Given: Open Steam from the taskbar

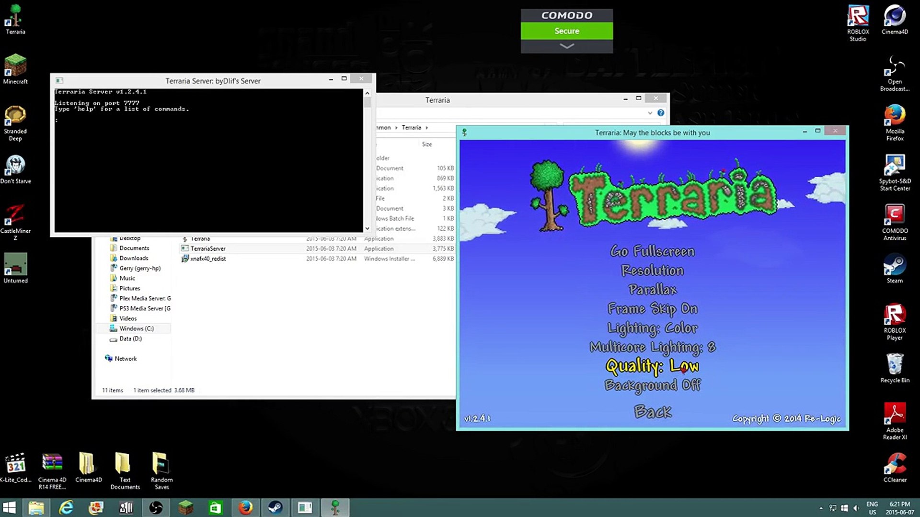Looking at the screenshot, I should click(x=275, y=507).
